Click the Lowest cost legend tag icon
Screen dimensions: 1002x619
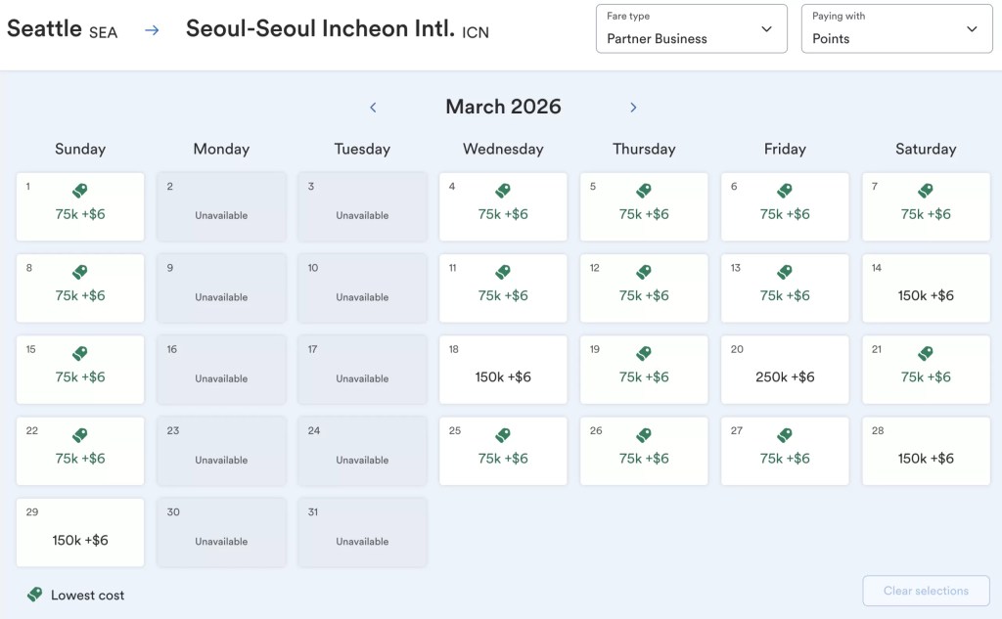point(34,595)
